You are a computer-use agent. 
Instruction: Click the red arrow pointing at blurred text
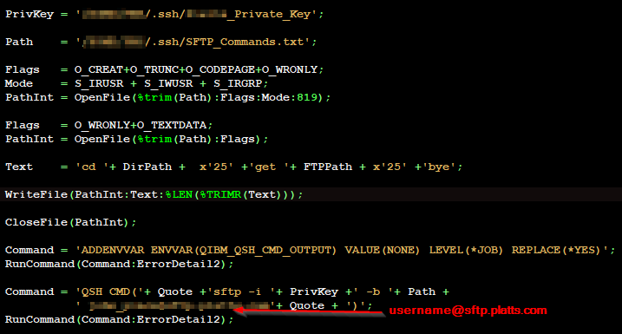tap(310, 311)
